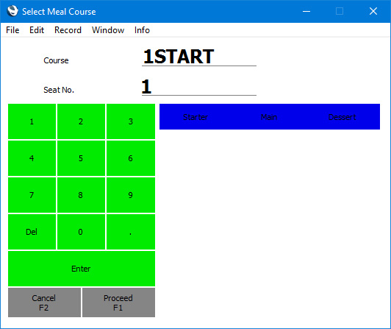The width and height of the screenshot is (391, 329).
Task: Tap the Del key on keypad
Action: 32,232
